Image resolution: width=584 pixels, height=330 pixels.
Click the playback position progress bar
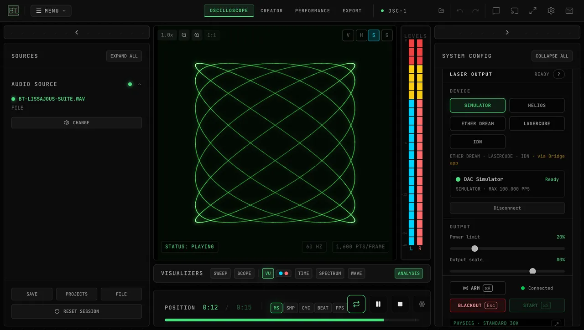point(292,320)
